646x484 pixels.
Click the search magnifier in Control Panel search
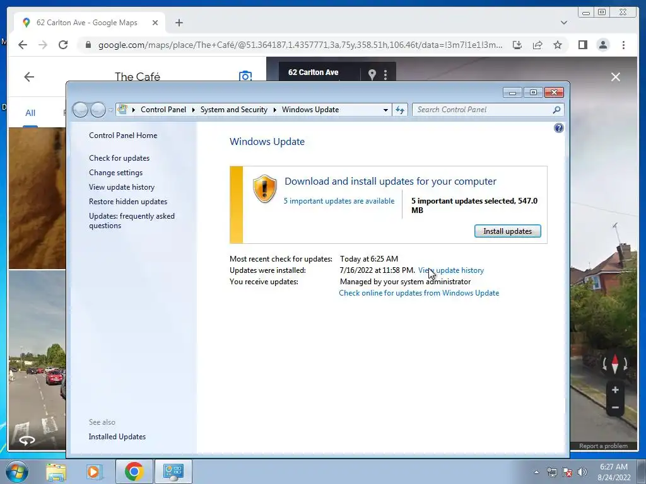(x=556, y=110)
